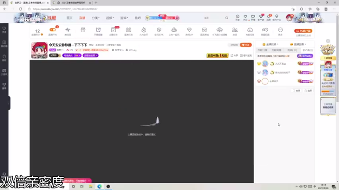Open the diamond VIP icon
The height and width of the screenshot is (190, 339).
pos(189,30)
